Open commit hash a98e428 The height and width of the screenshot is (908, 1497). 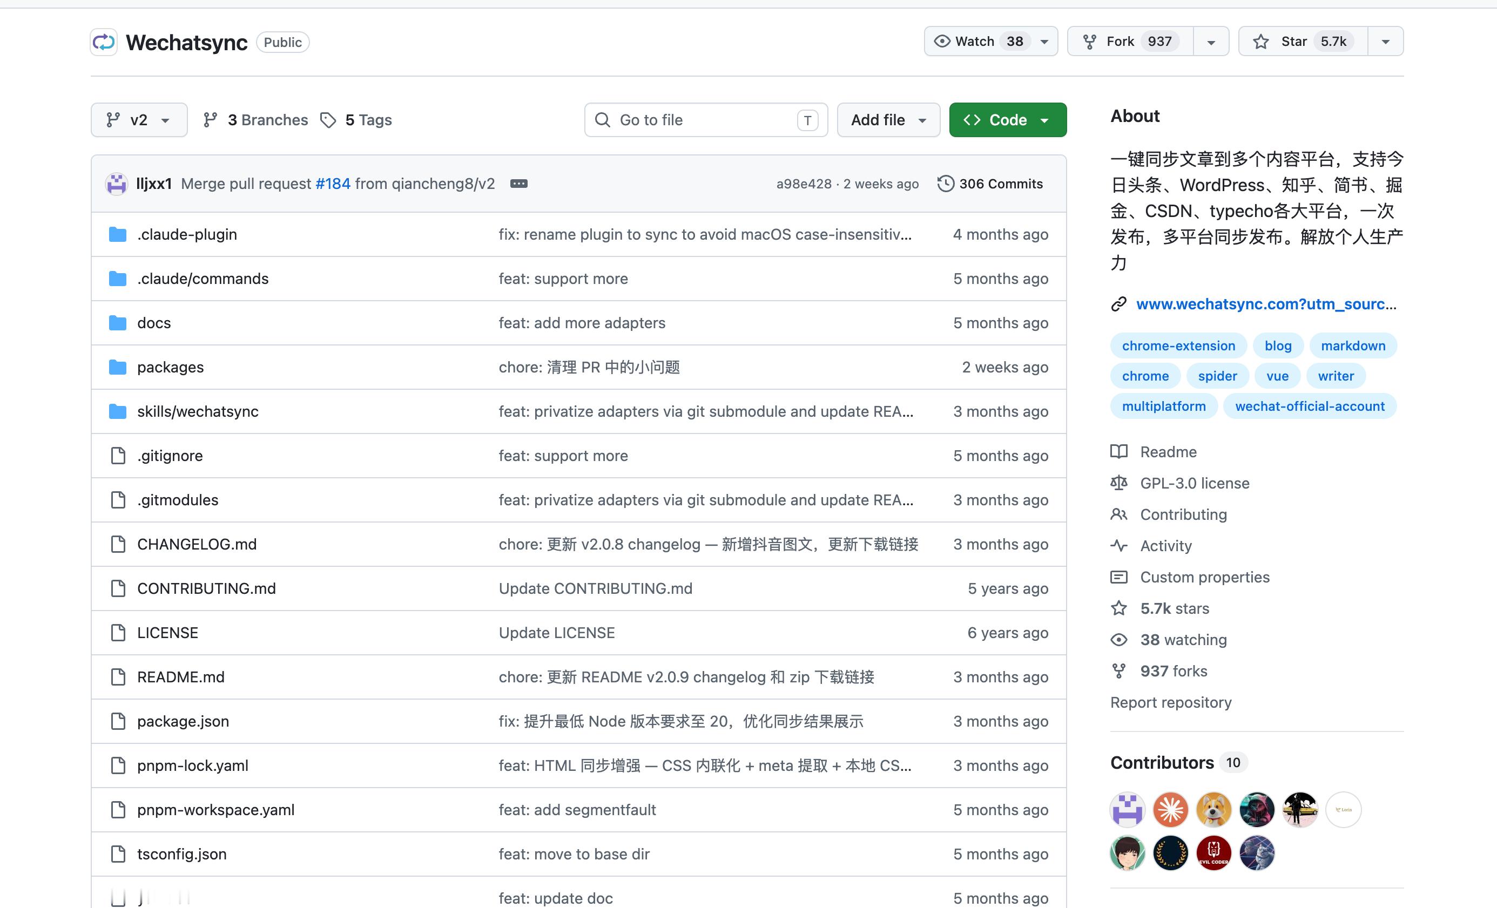point(803,184)
